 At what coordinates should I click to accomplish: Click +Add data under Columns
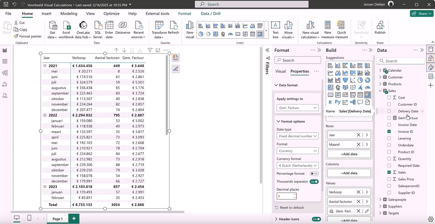pyautogui.click(x=349, y=173)
